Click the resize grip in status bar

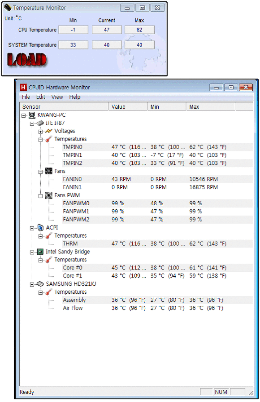(251, 393)
